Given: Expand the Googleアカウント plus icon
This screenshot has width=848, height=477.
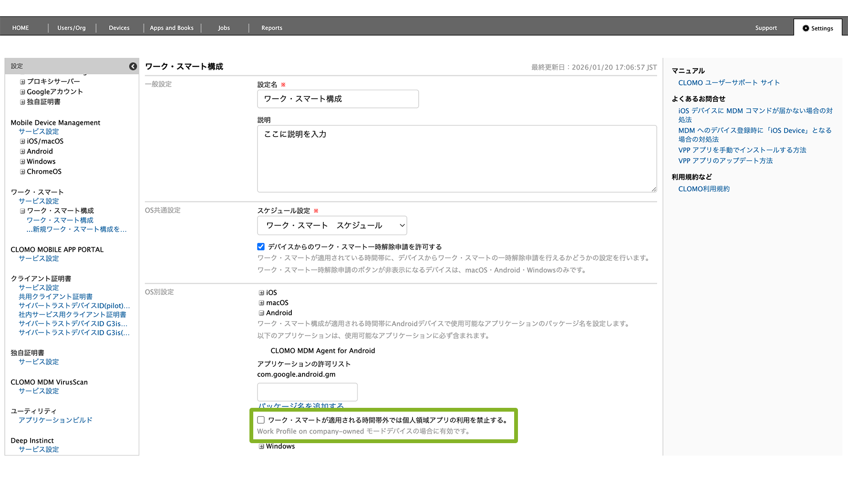Looking at the screenshot, I should tap(22, 92).
